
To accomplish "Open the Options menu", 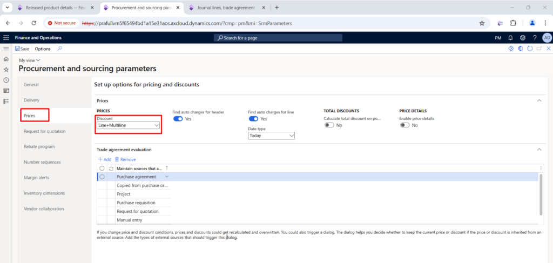I will click(x=43, y=49).
